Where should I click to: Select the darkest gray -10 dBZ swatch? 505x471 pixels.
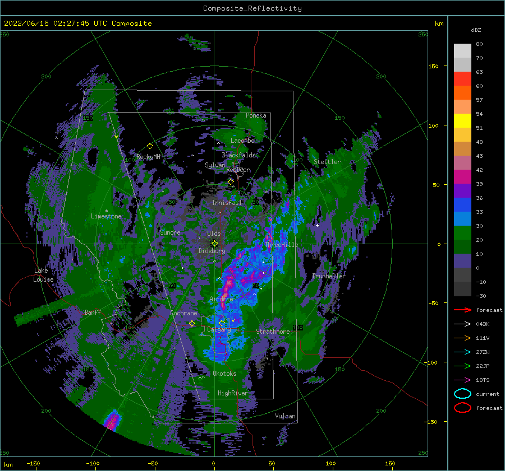pyautogui.click(x=462, y=288)
